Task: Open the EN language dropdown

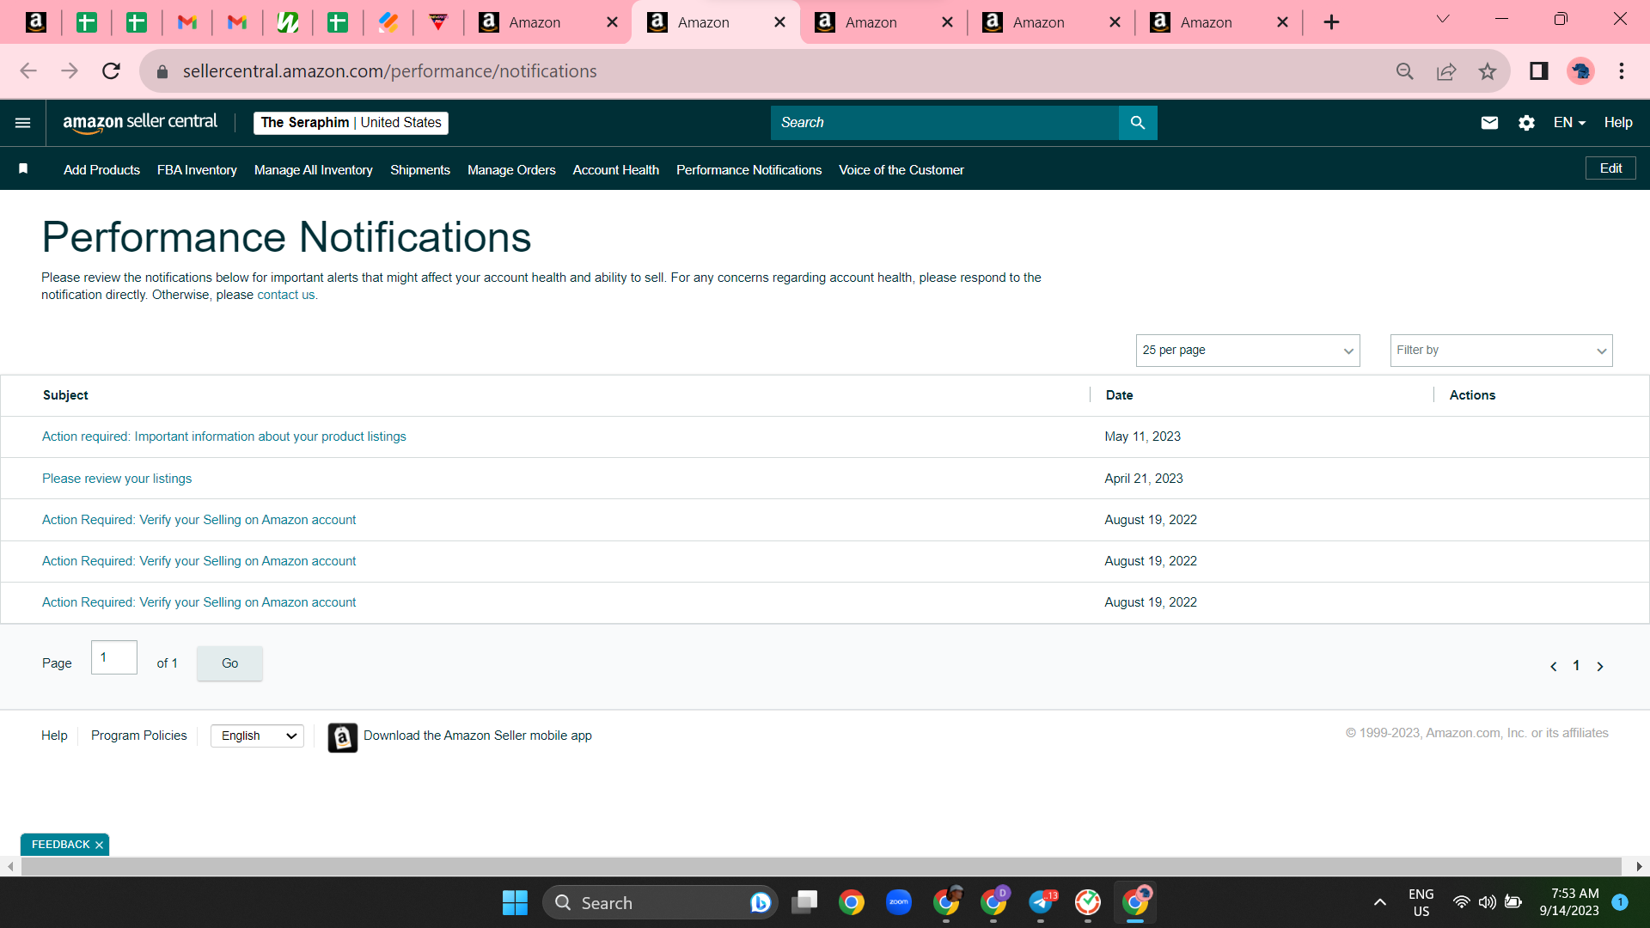Action: tap(1569, 123)
